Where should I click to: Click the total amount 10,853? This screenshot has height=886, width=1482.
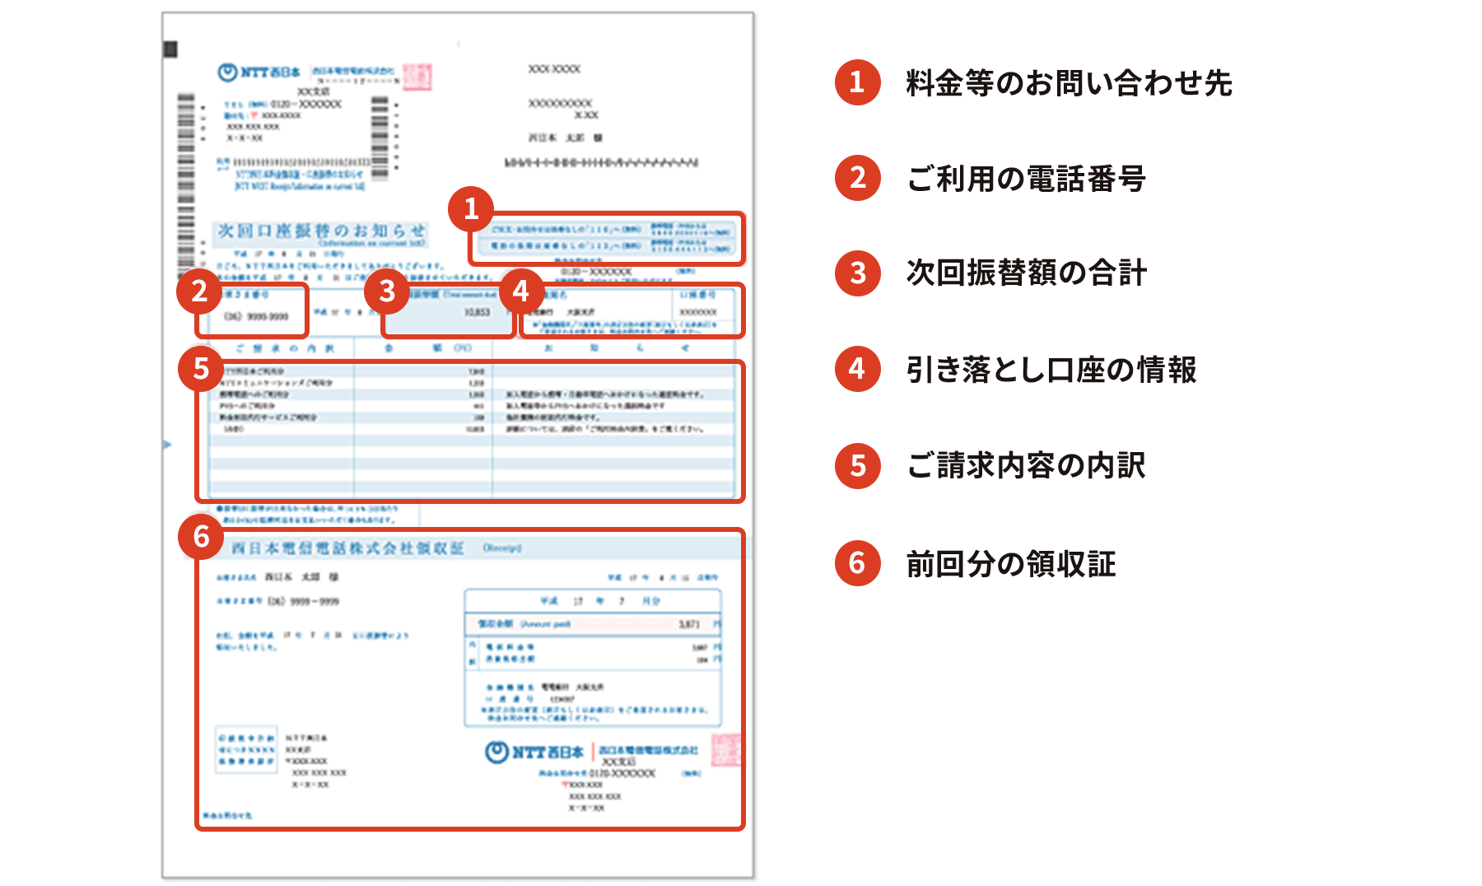(x=478, y=312)
